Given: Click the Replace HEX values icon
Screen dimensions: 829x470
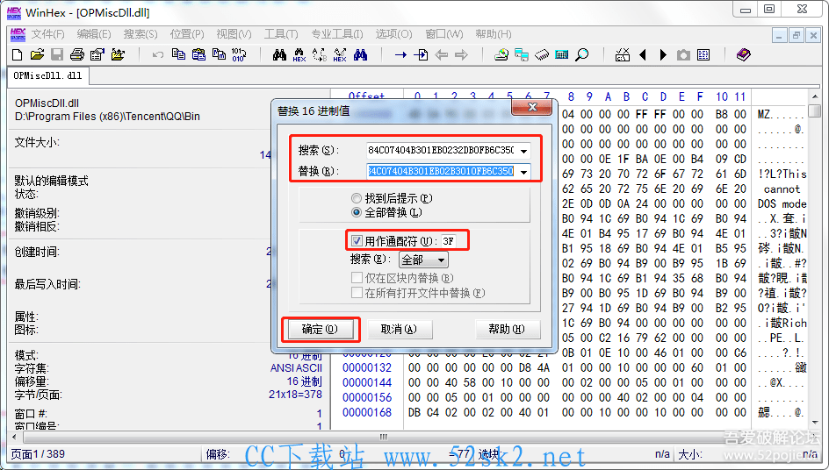Looking at the screenshot, I should point(340,55).
